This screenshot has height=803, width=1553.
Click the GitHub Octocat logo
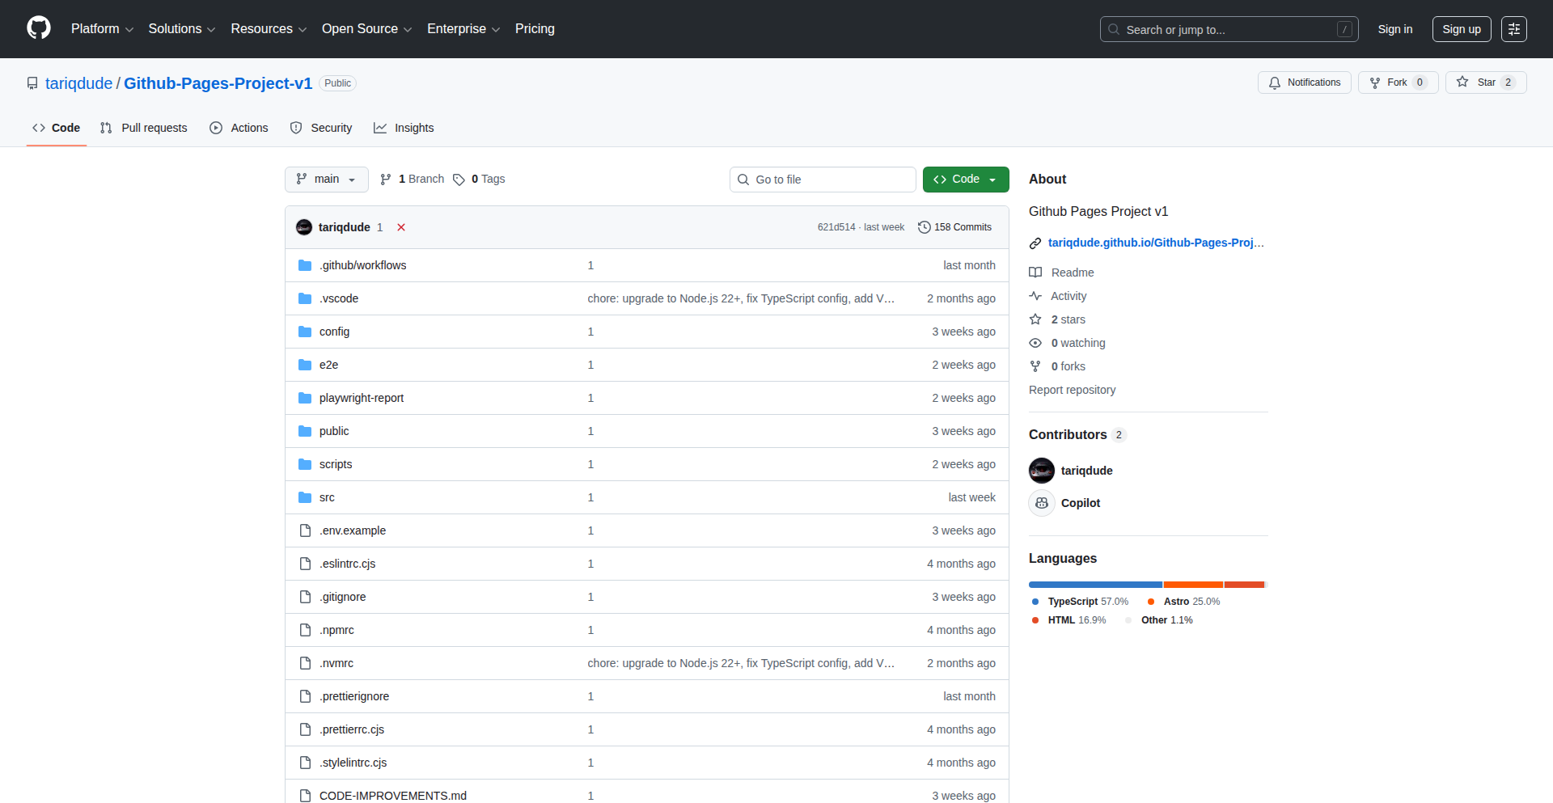[39, 28]
